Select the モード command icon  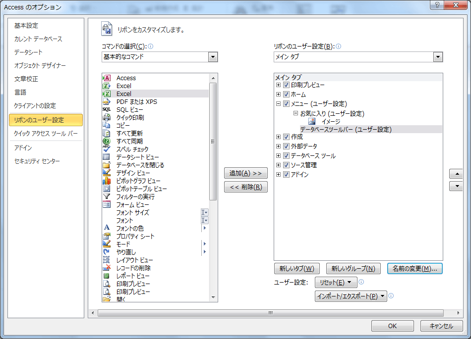coord(107,244)
